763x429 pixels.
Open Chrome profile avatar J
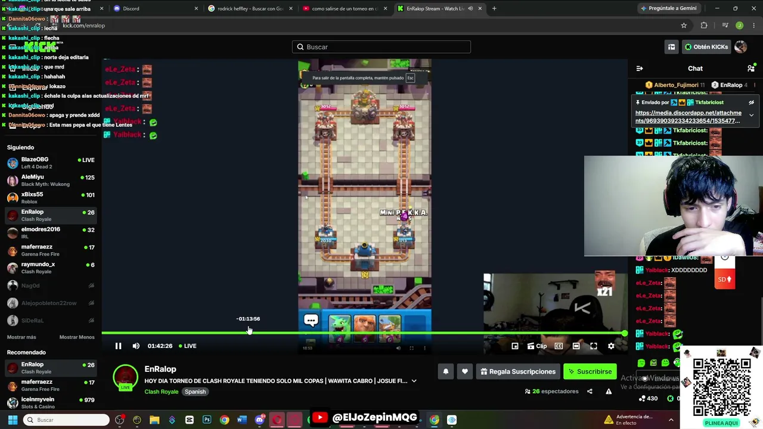pyautogui.click(x=739, y=26)
